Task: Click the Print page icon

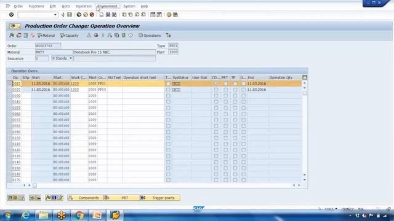Action: tap(101, 15)
